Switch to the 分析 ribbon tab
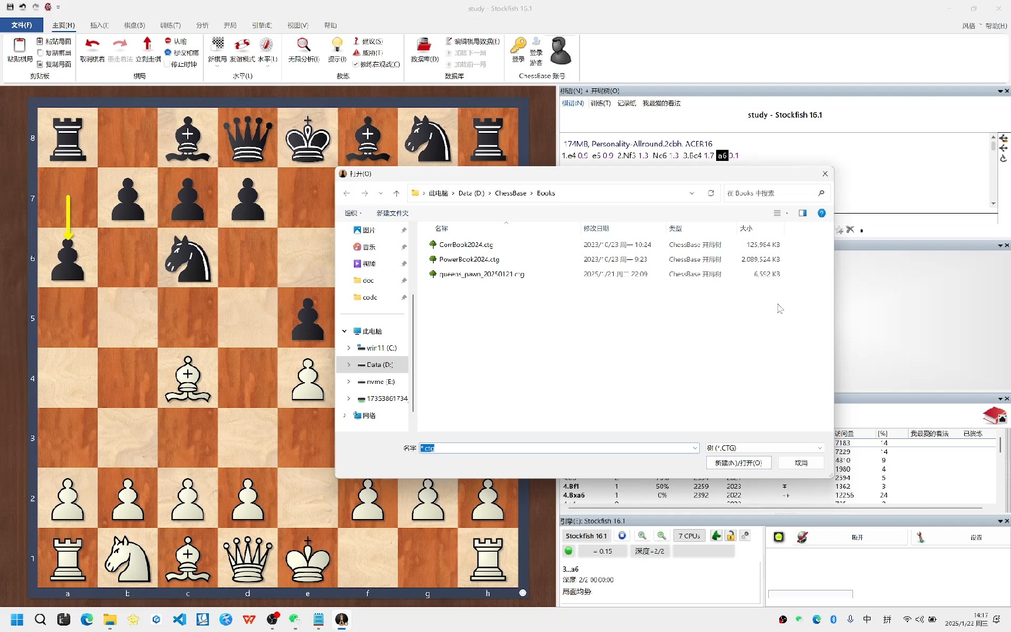Viewport: 1011px width, 632px height. (x=202, y=25)
